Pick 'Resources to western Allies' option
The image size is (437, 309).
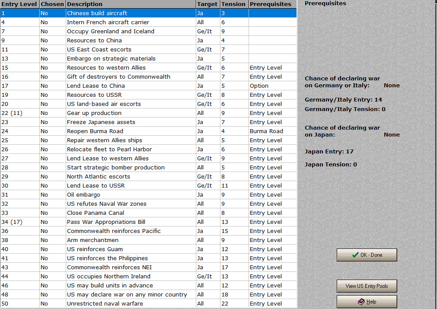148,68
